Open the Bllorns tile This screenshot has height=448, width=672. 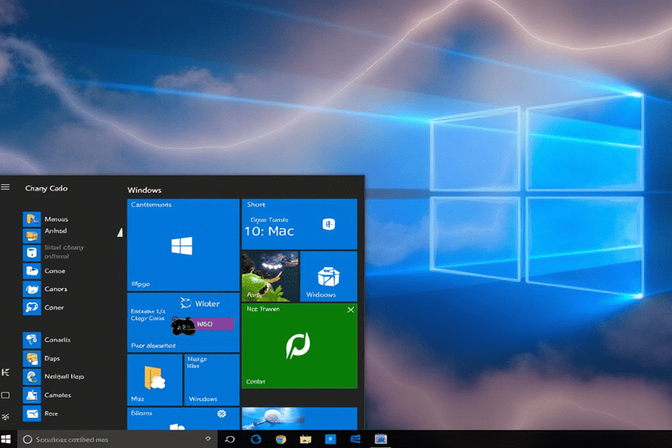[x=183, y=418]
